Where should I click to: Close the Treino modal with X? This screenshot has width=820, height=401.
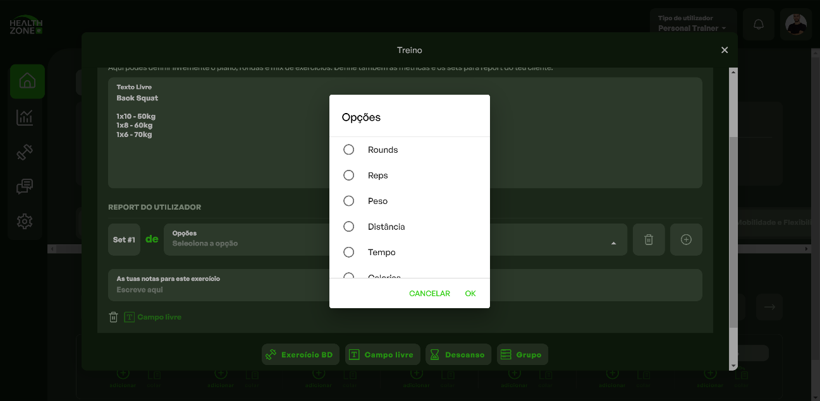[x=725, y=50]
